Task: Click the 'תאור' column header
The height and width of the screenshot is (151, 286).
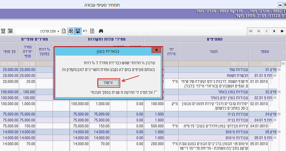Action: click(214, 51)
